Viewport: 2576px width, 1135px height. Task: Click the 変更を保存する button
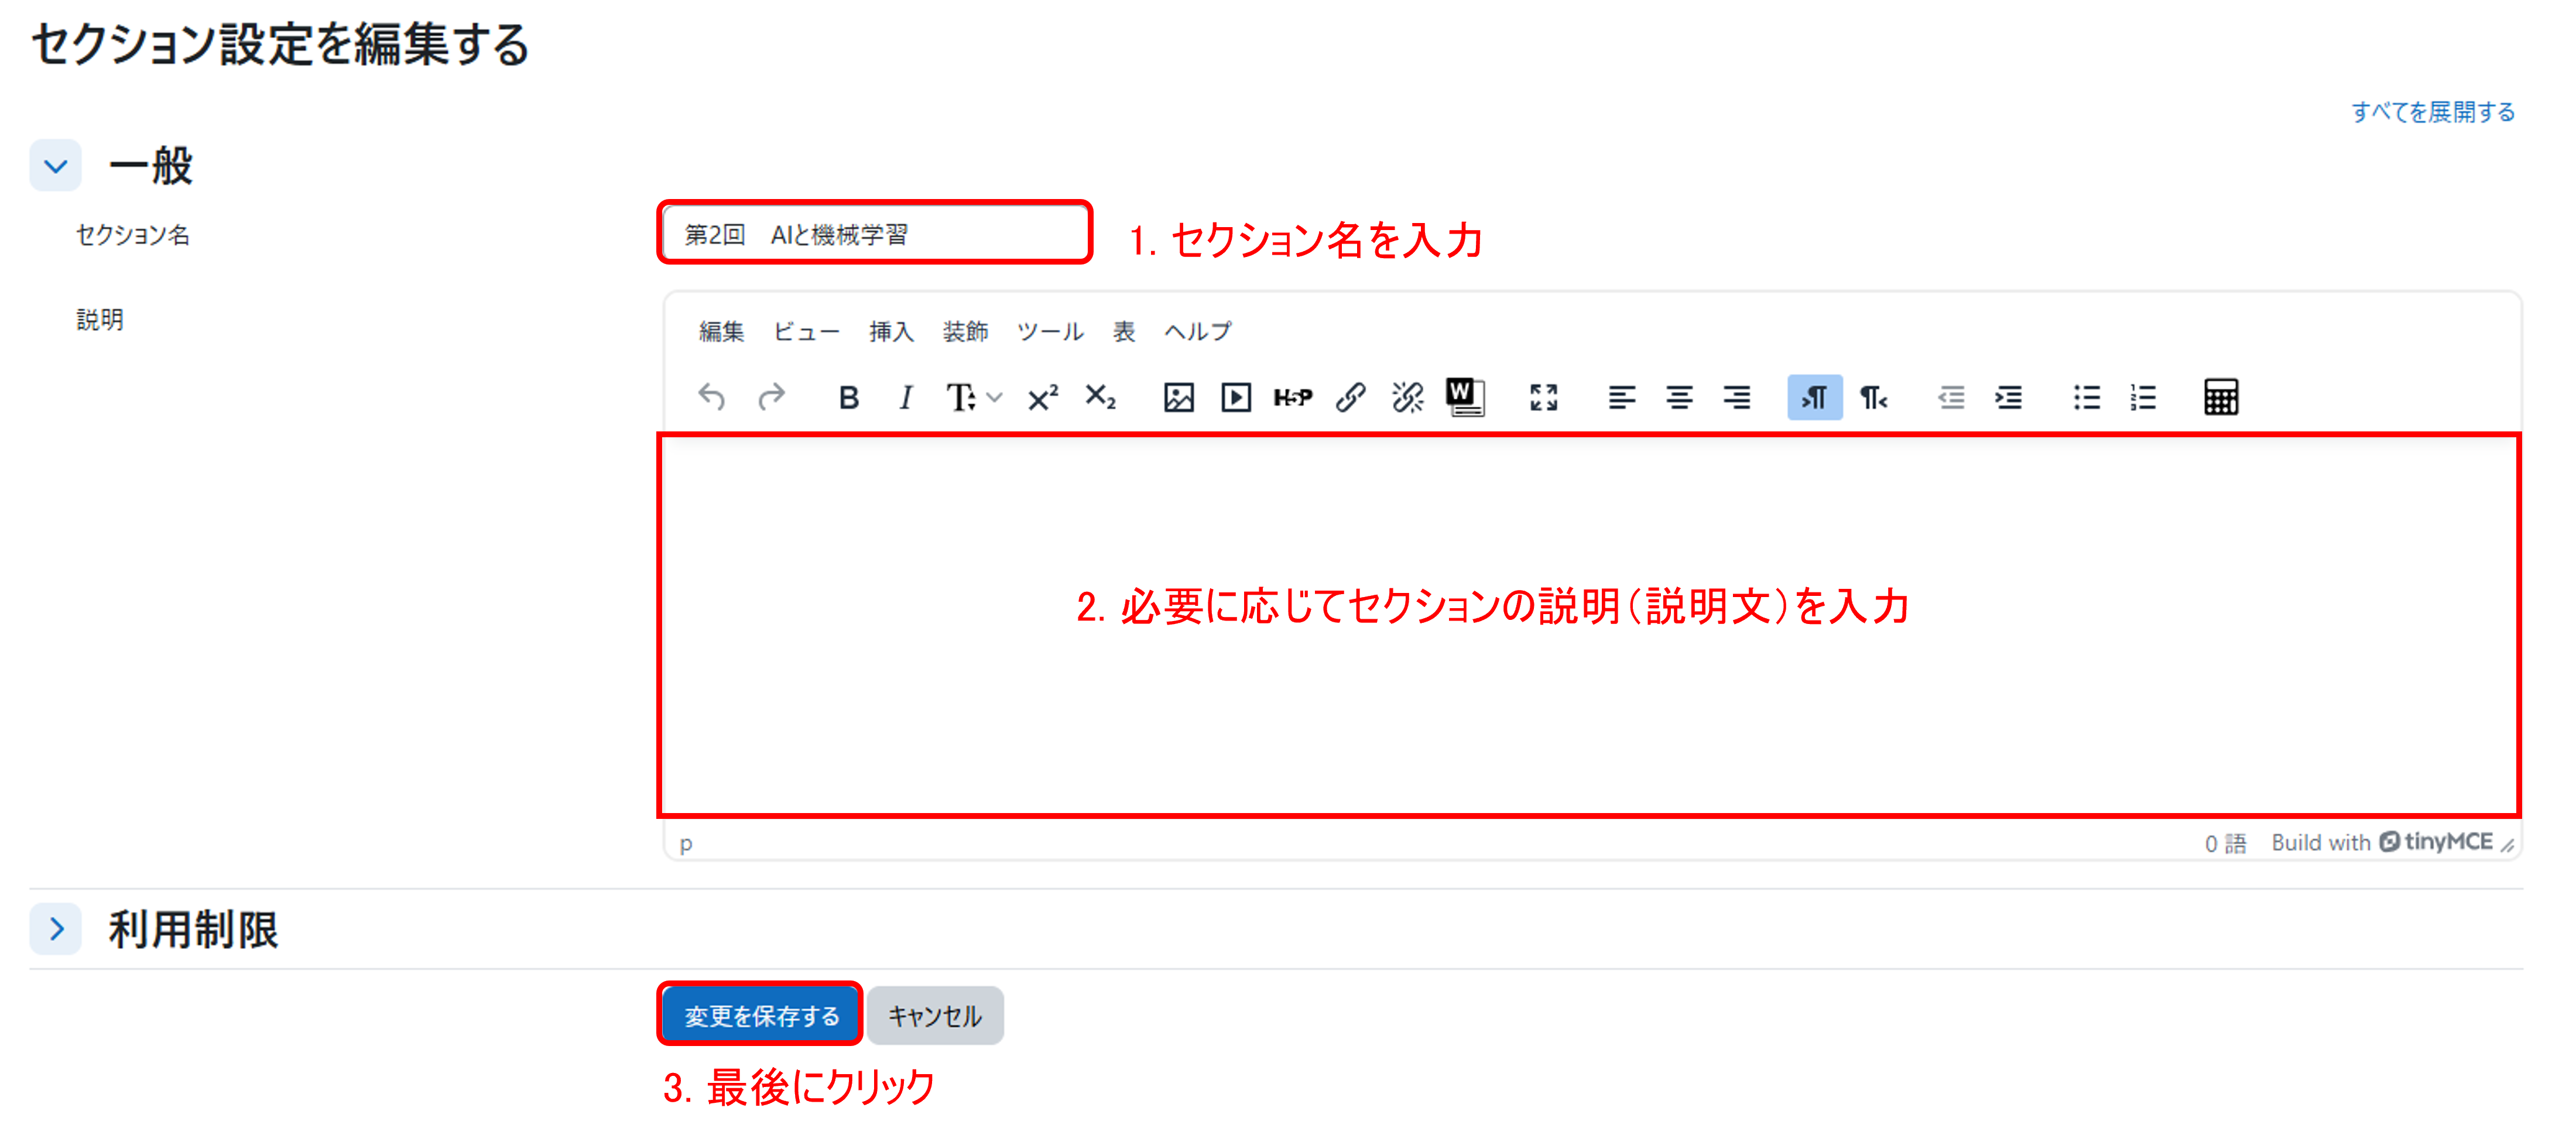click(761, 1015)
